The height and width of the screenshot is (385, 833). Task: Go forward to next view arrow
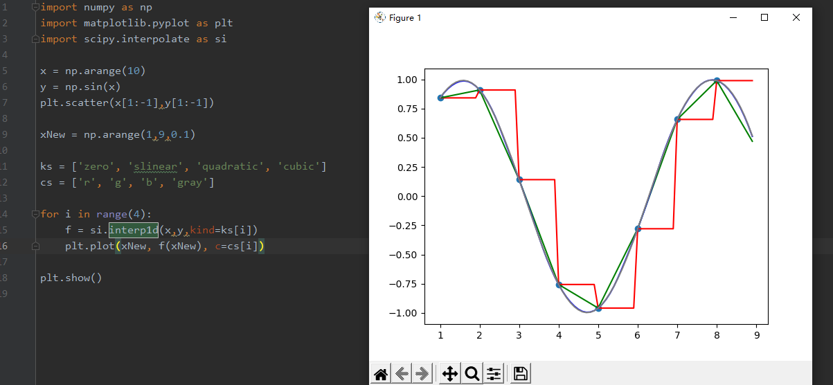(422, 374)
